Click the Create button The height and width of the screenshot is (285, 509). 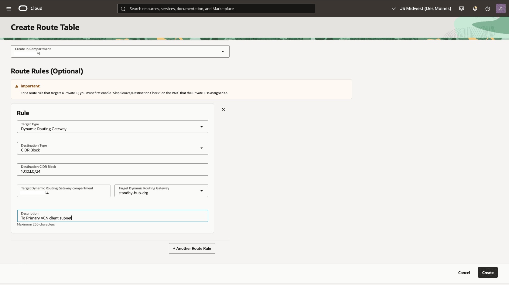tap(487, 272)
